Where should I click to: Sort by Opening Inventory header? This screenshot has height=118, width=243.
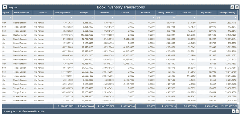63,13
